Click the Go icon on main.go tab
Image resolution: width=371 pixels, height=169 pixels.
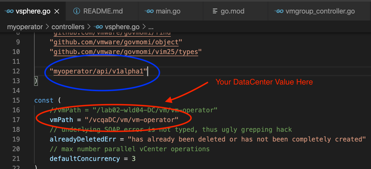coord(149,11)
